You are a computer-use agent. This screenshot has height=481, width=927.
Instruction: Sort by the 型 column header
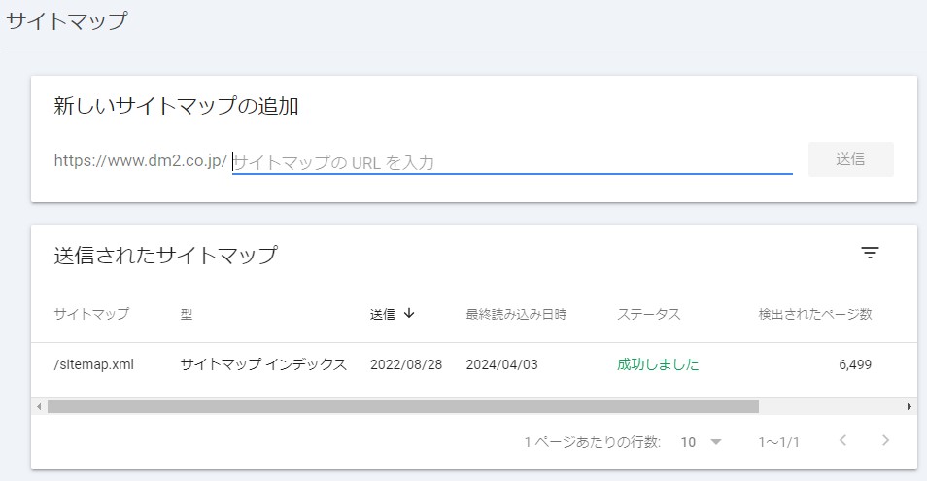tap(187, 315)
